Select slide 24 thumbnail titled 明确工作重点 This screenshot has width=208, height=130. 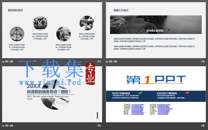click(x=156, y=30)
